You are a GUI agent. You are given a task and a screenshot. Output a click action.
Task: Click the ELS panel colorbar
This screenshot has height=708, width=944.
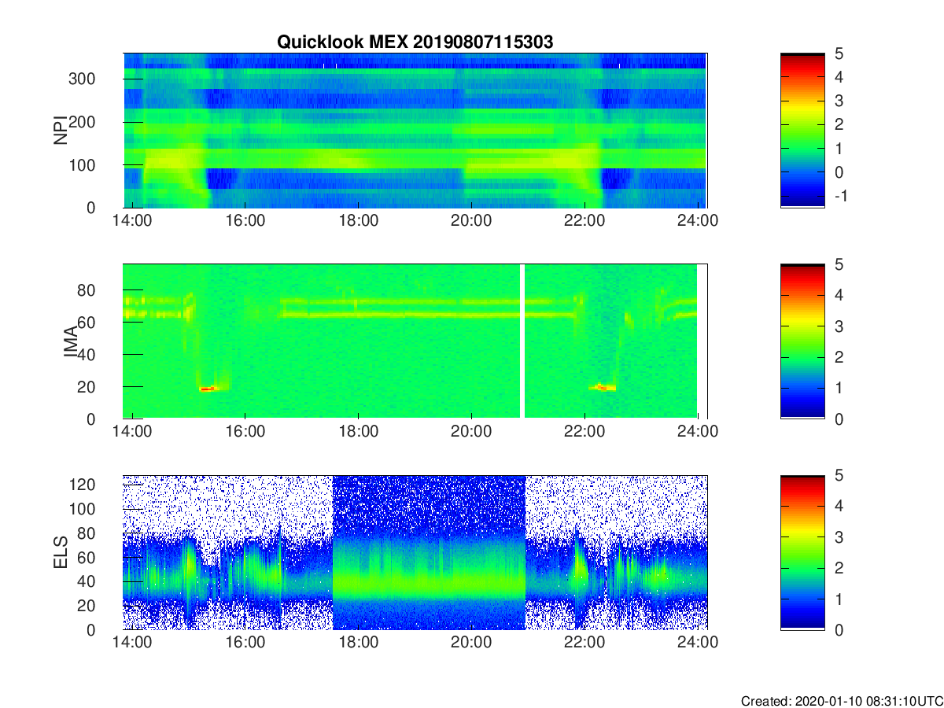click(802, 552)
